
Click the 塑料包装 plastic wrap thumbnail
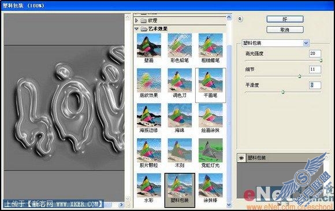click(x=180, y=190)
